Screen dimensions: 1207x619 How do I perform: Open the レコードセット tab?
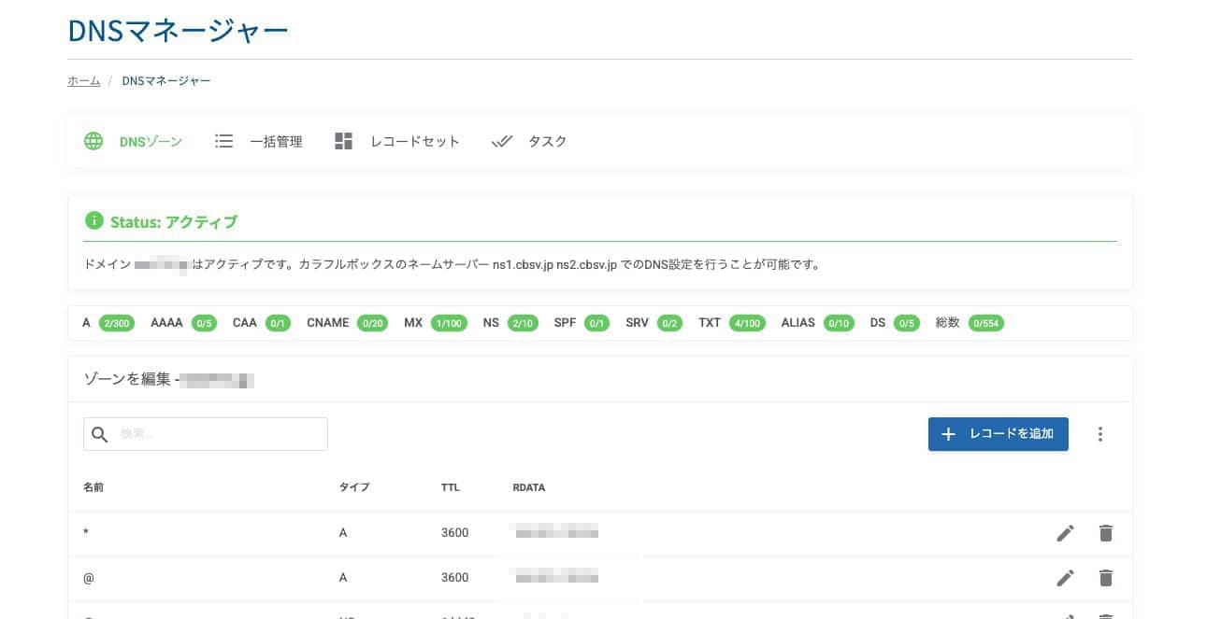(x=397, y=142)
